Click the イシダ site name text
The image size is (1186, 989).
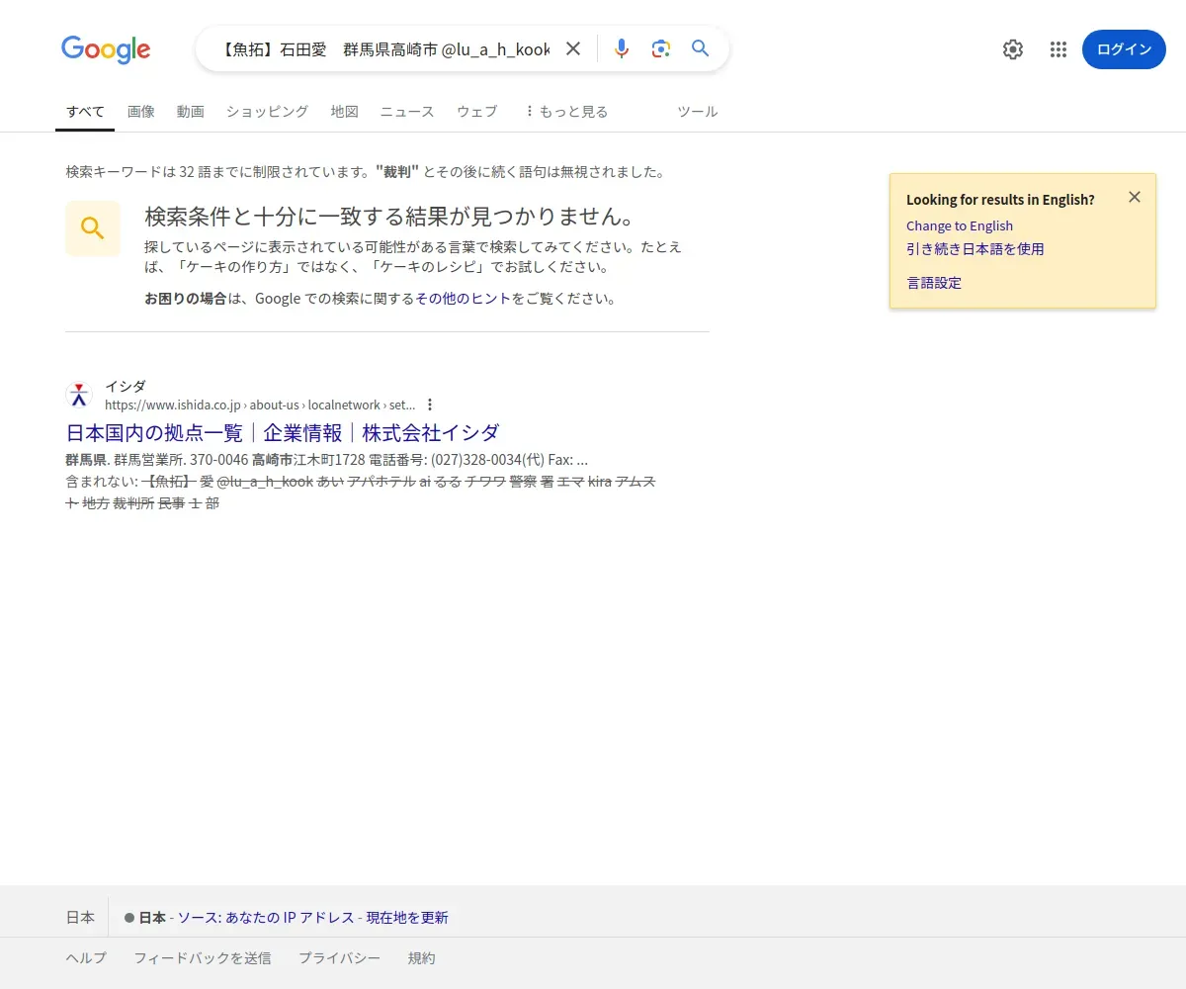(126, 387)
